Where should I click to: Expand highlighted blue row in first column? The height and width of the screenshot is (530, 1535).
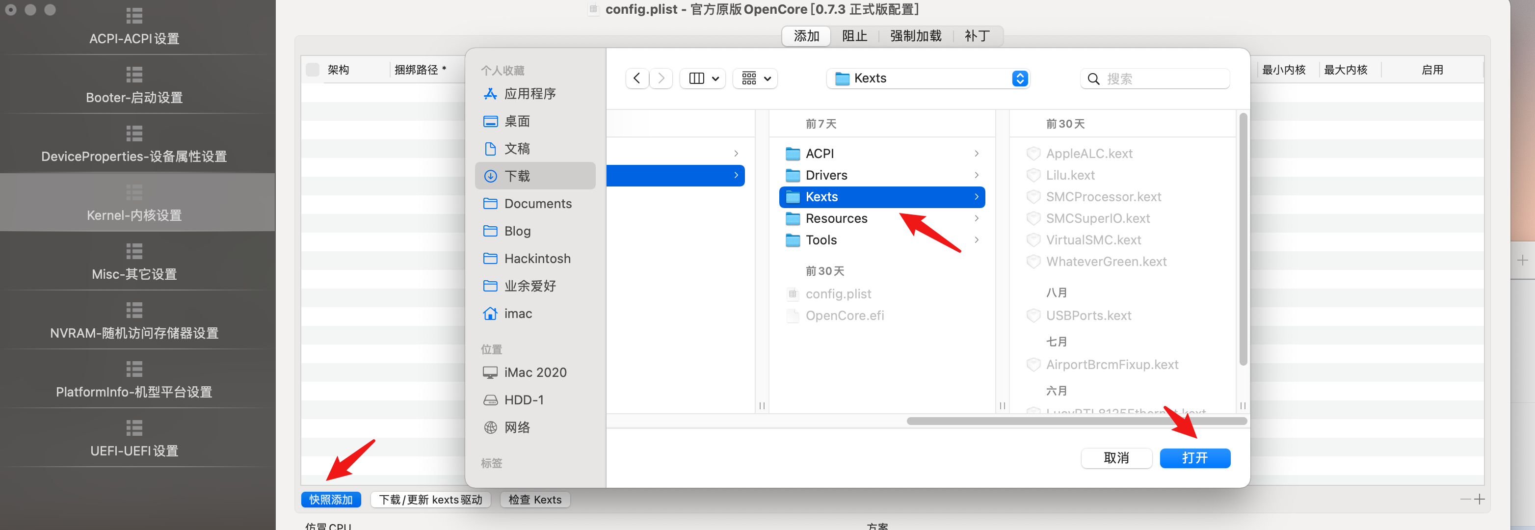tap(737, 175)
